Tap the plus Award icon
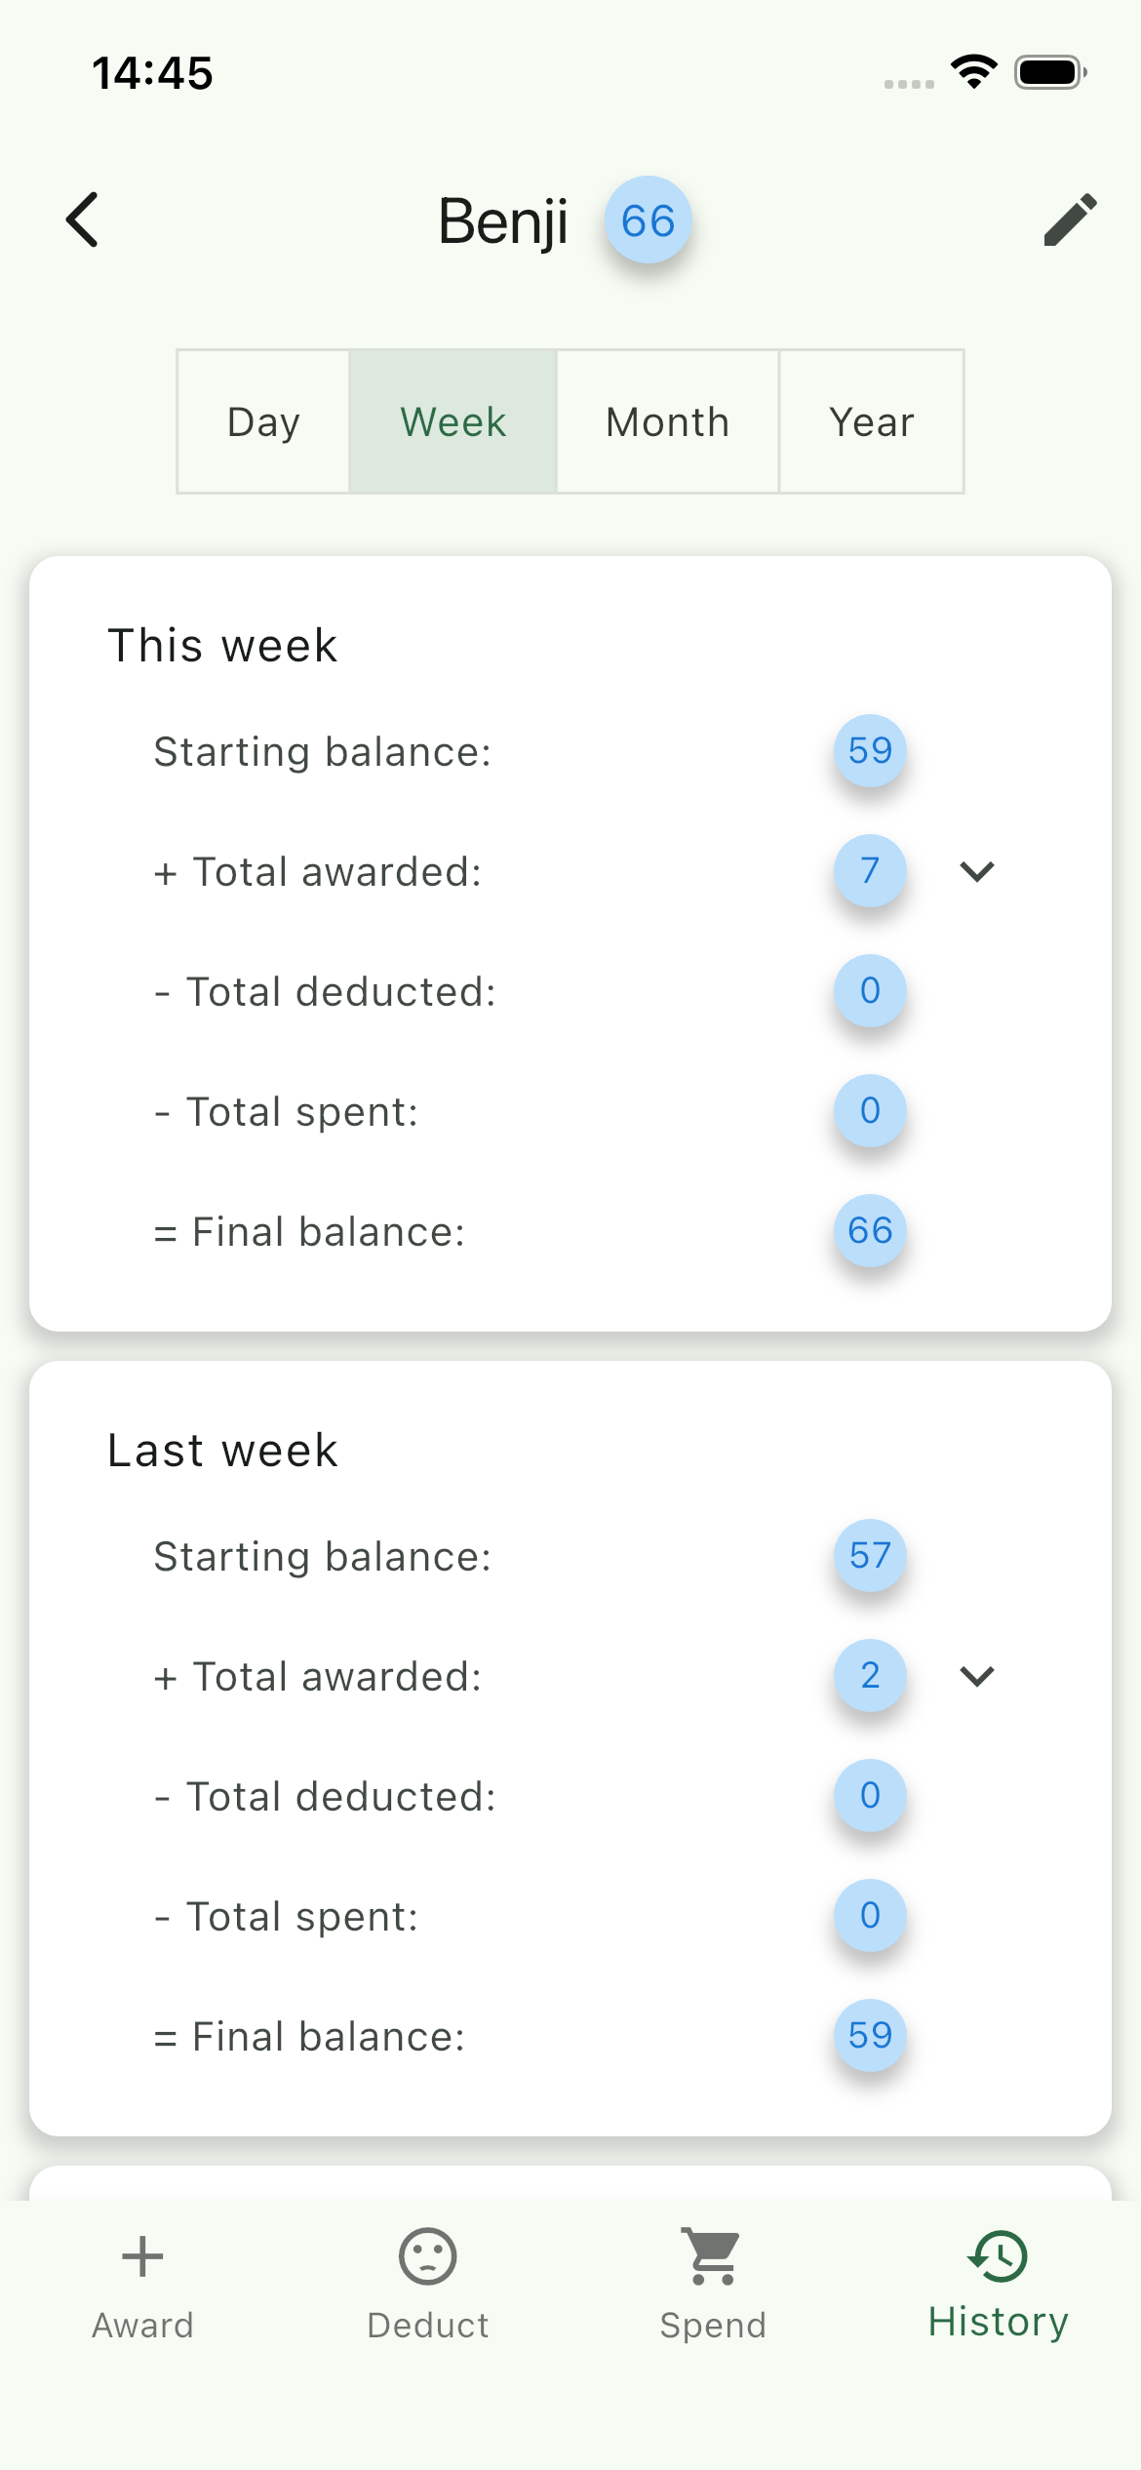The height and width of the screenshot is (2470, 1141). 142,2256
